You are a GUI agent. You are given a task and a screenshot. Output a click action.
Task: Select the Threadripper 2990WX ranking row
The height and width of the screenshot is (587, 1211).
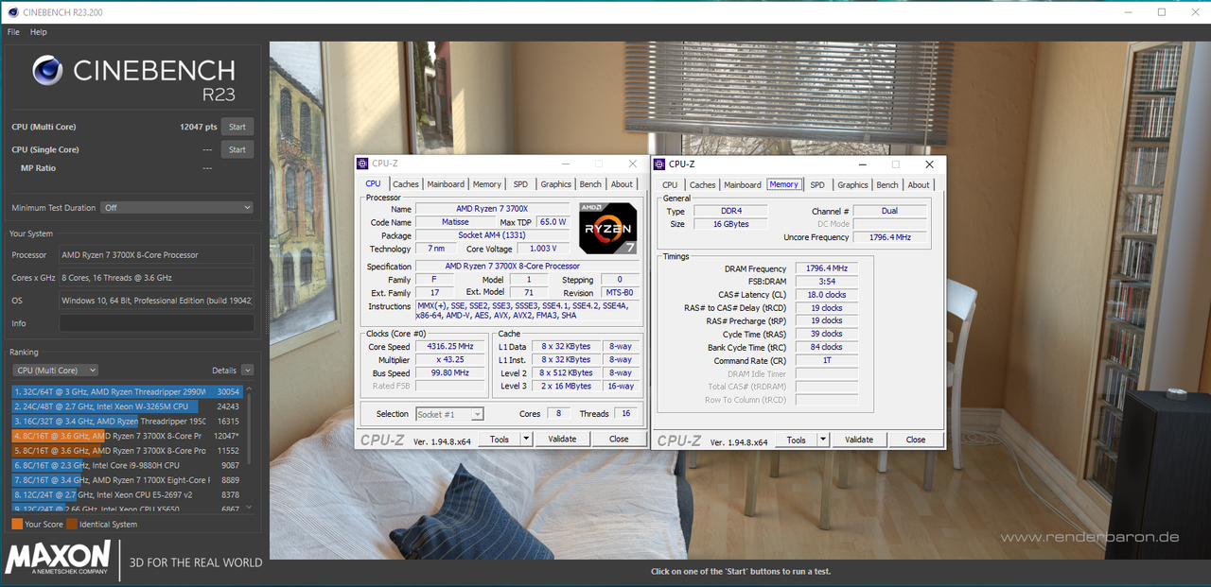[x=128, y=391]
